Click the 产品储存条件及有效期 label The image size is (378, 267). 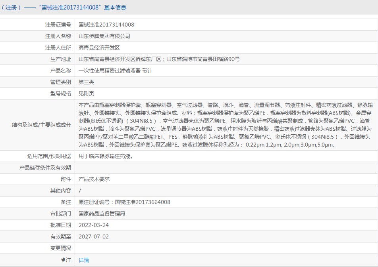pyautogui.click(x=45, y=168)
